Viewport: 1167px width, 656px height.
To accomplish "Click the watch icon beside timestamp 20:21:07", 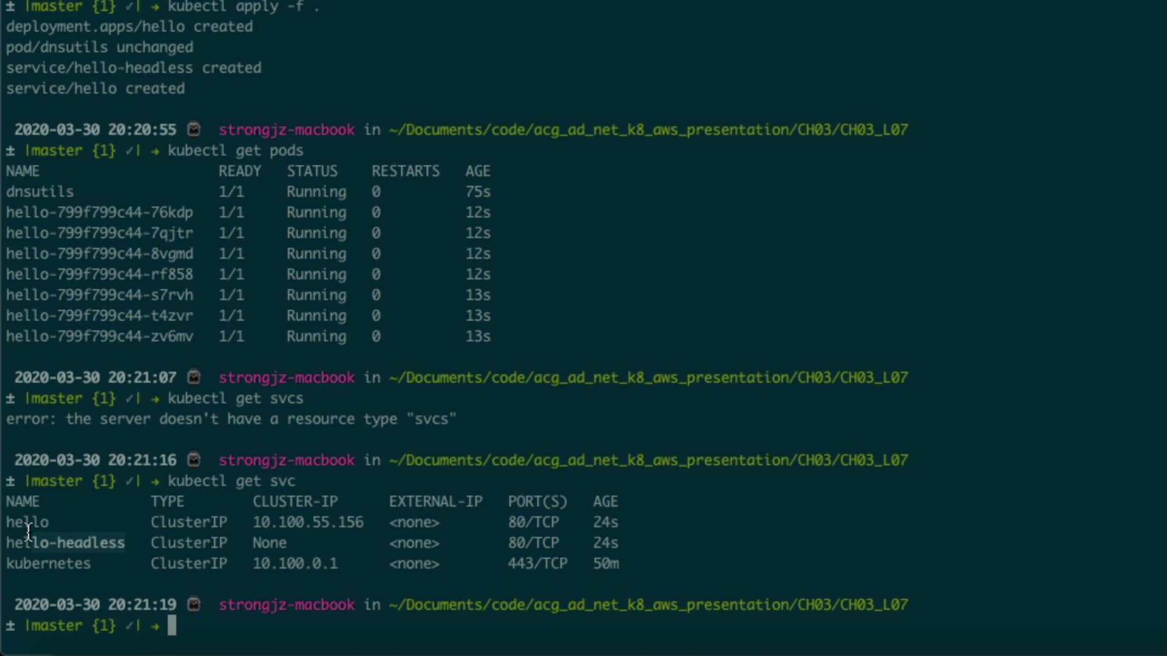I will [194, 377].
